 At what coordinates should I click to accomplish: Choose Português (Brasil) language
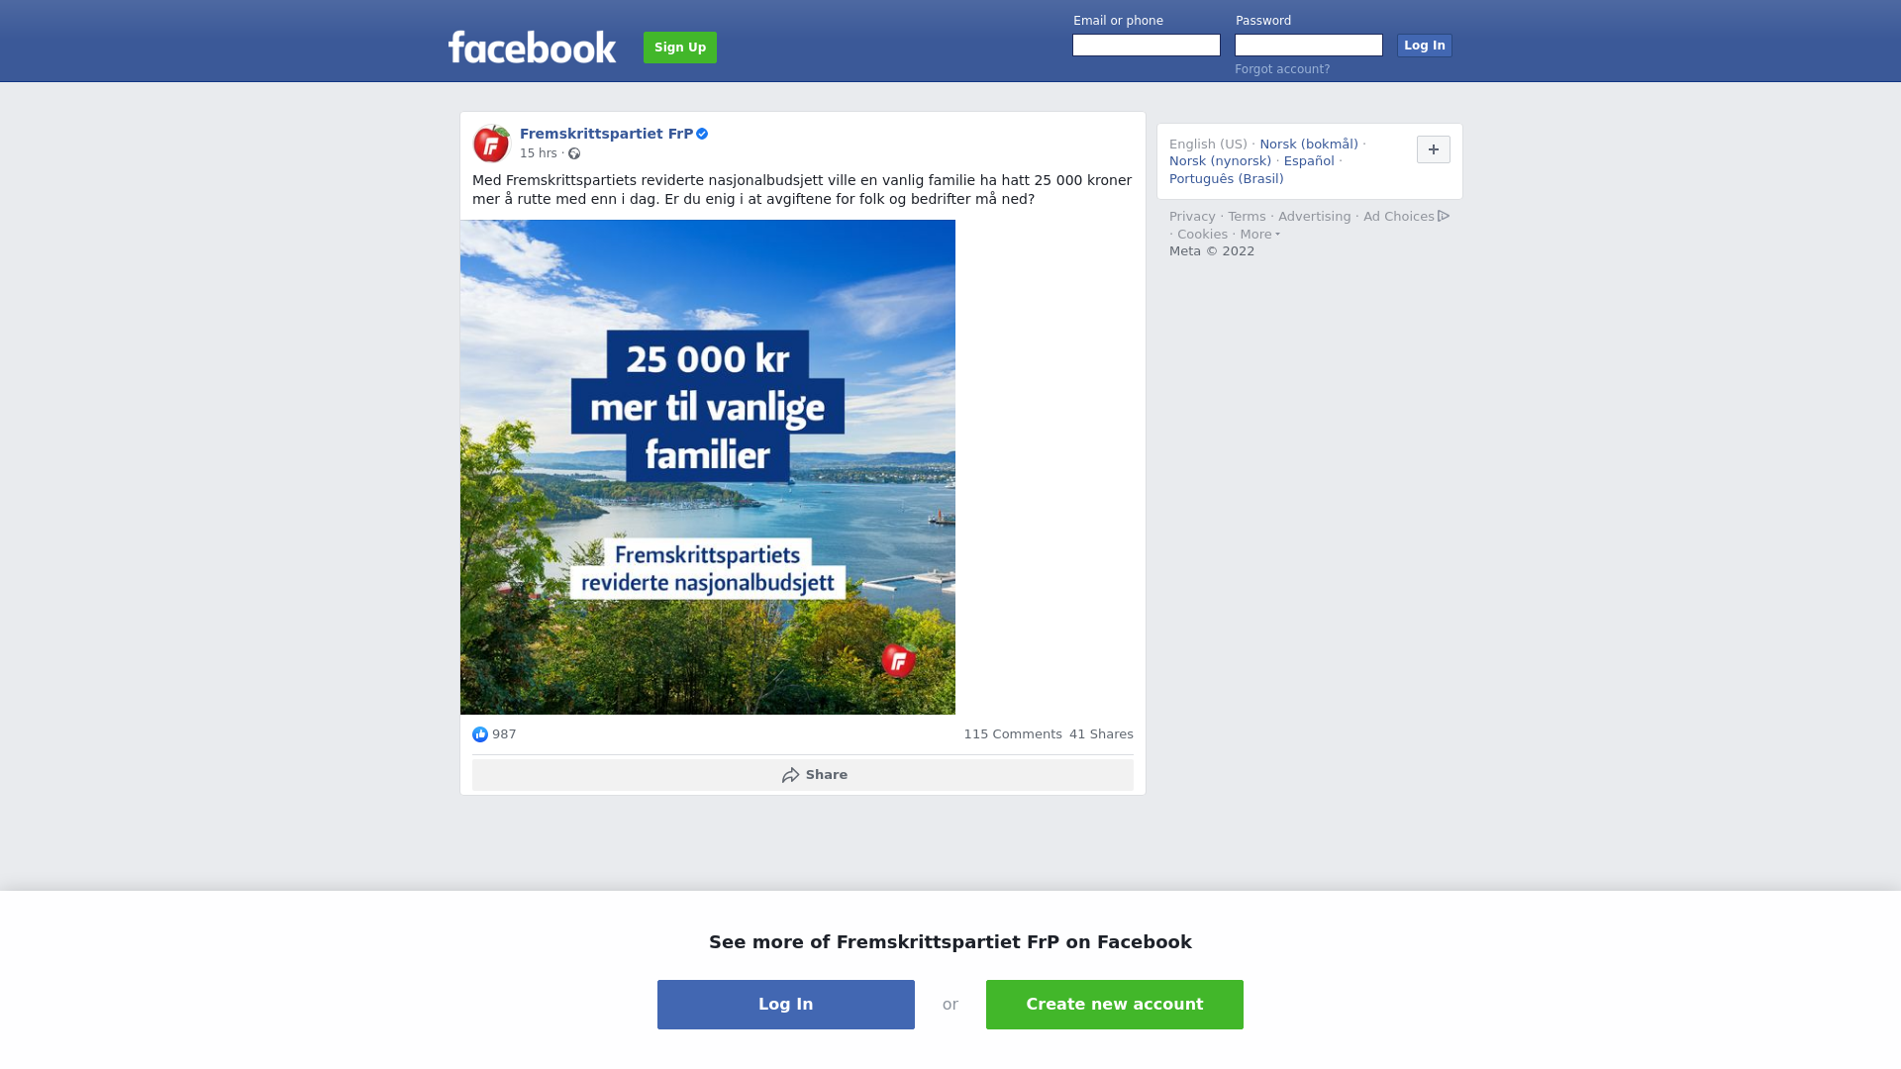point(1226,179)
